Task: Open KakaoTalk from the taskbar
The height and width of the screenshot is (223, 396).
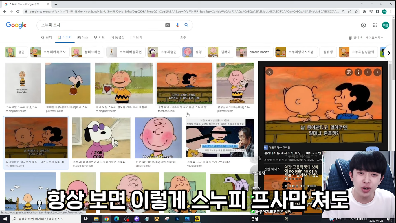Action: click(197, 219)
